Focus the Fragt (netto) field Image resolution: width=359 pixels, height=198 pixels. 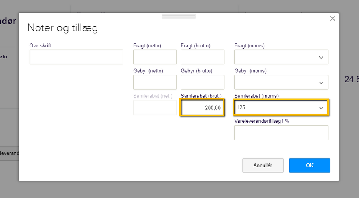click(x=155, y=57)
